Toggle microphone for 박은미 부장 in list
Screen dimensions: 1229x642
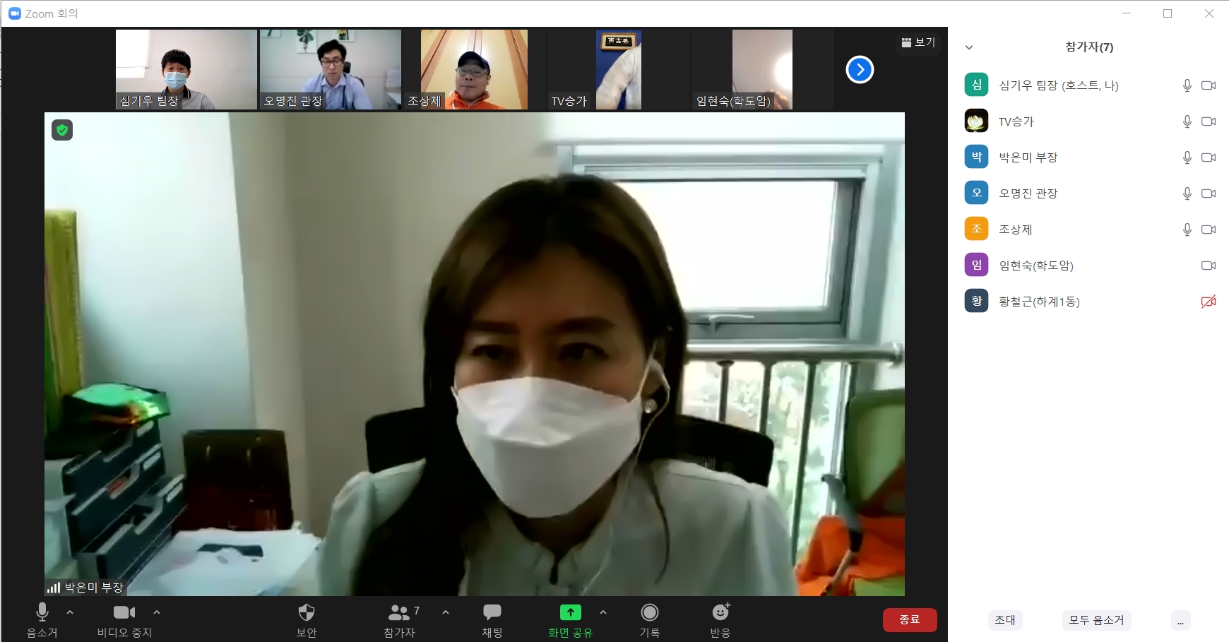(1187, 157)
